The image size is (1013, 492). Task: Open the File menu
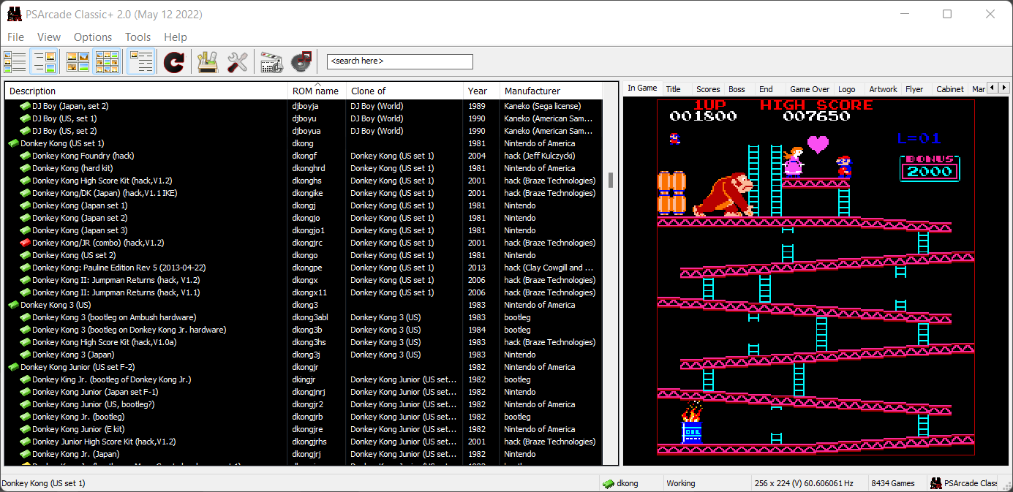15,37
